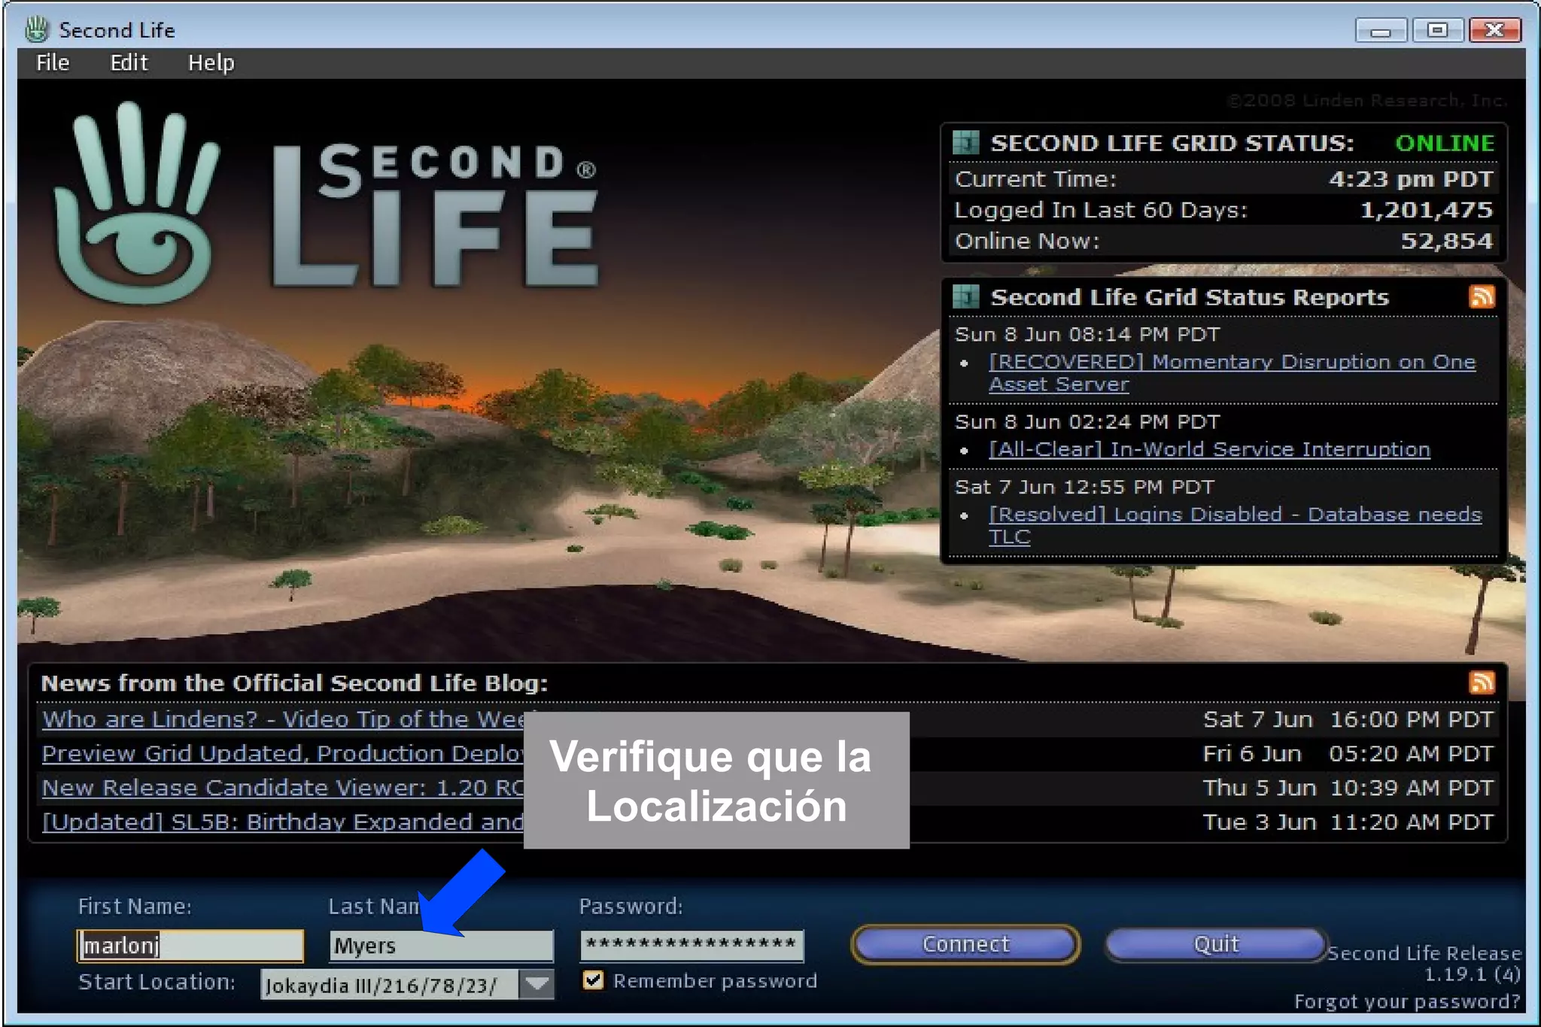Click the Password input field
This screenshot has width=1541, height=1027.
click(x=691, y=946)
